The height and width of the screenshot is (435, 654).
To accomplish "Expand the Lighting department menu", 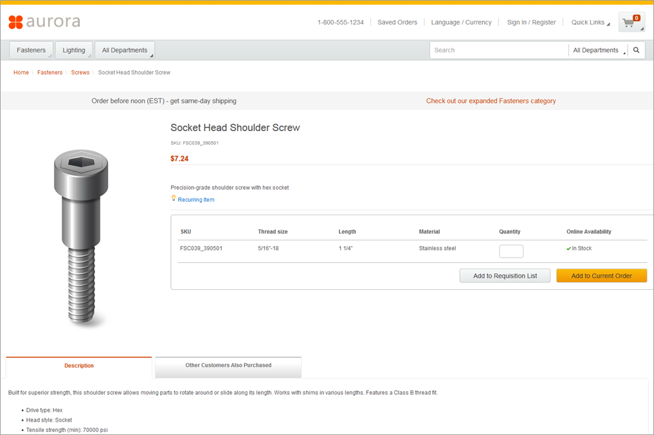I will [x=74, y=50].
